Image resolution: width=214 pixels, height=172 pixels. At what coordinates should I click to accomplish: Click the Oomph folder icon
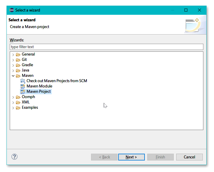[18, 97]
